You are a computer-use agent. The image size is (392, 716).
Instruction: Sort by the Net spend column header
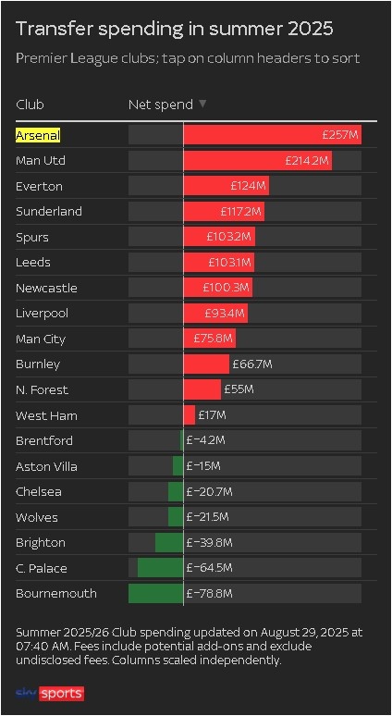click(x=161, y=105)
